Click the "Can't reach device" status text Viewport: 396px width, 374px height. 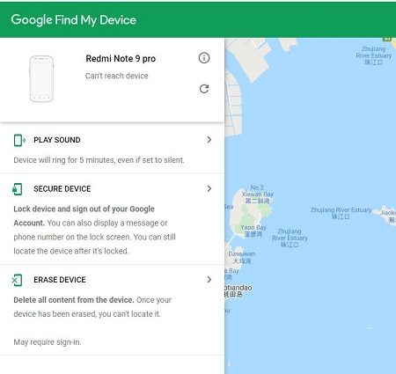tap(116, 76)
